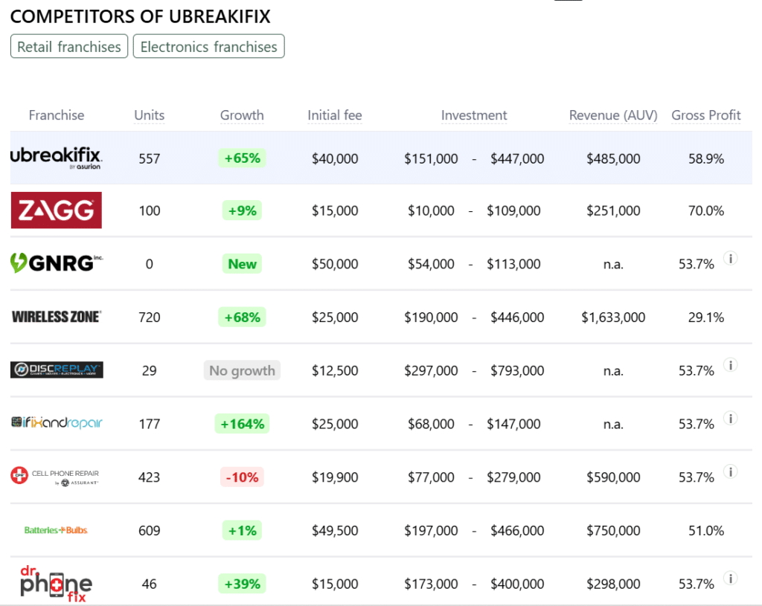
Task: Click the Franchise column header
Action: [x=57, y=115]
